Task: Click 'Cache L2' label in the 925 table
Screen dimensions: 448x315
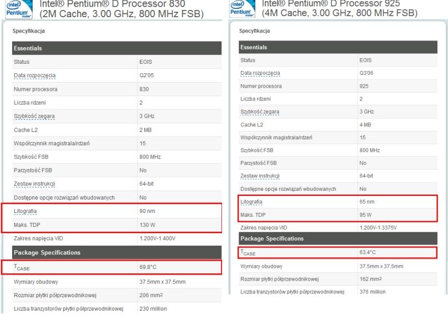Action: [x=251, y=125]
